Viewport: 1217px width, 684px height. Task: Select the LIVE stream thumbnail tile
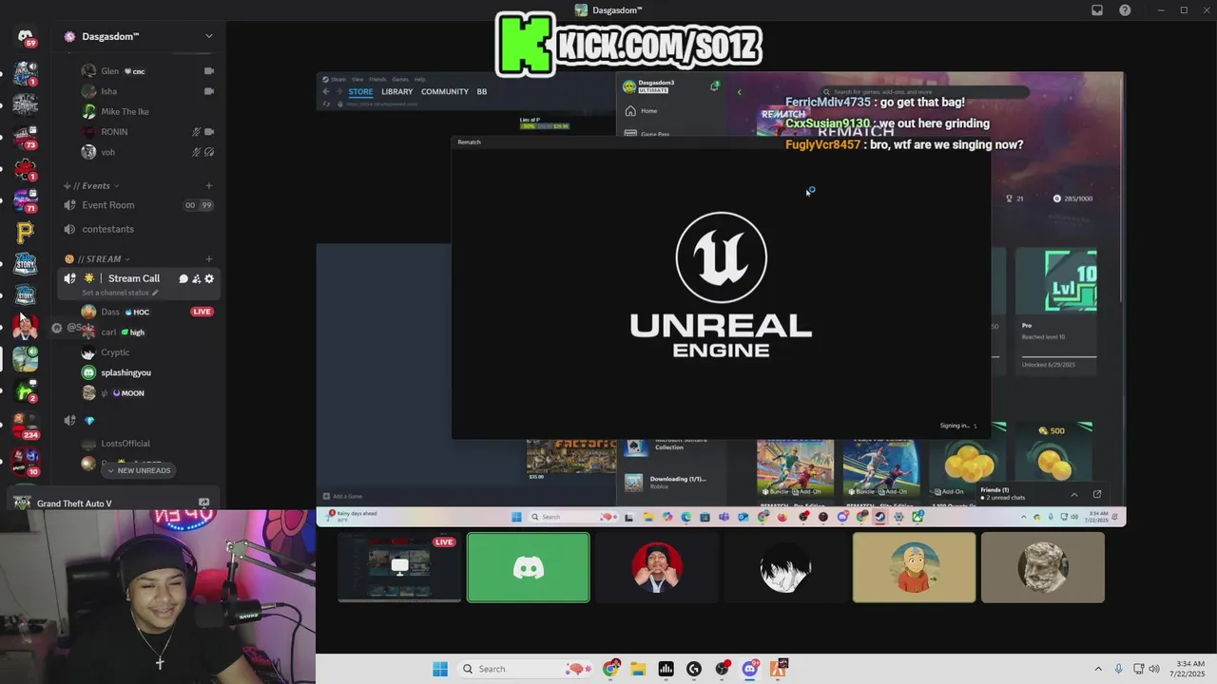[400, 567]
